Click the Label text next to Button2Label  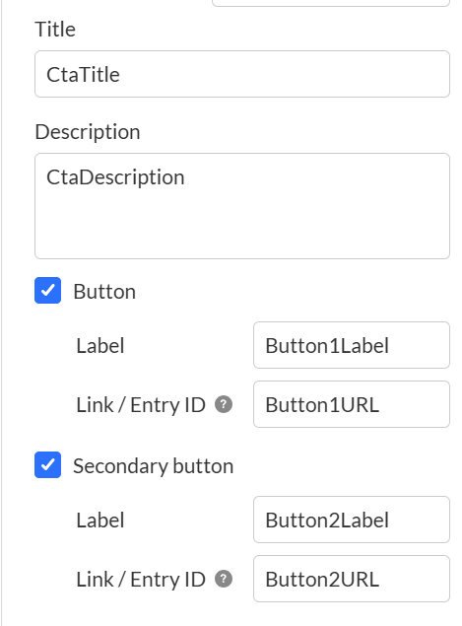(x=100, y=520)
